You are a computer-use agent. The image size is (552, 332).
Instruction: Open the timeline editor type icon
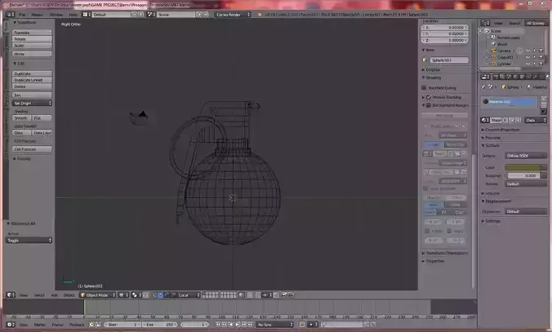click(x=11, y=325)
